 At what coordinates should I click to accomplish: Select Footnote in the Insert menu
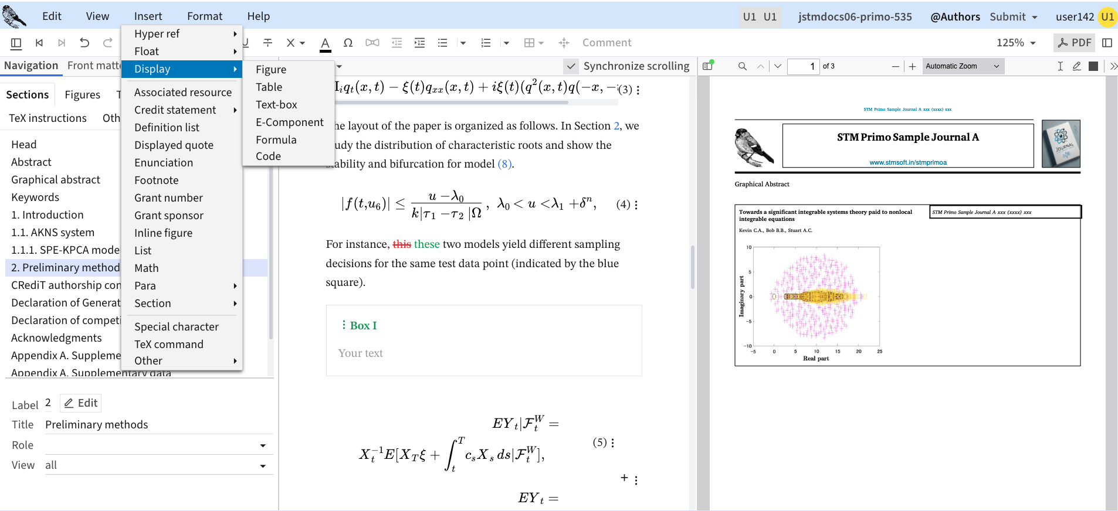(x=156, y=180)
